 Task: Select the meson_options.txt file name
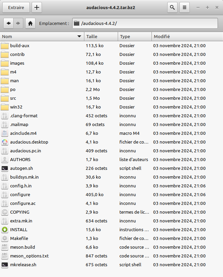[29, 256]
